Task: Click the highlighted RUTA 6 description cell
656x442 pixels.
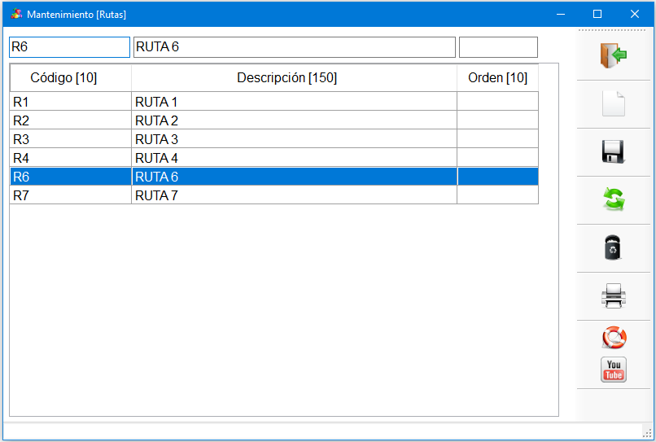Action: [294, 177]
